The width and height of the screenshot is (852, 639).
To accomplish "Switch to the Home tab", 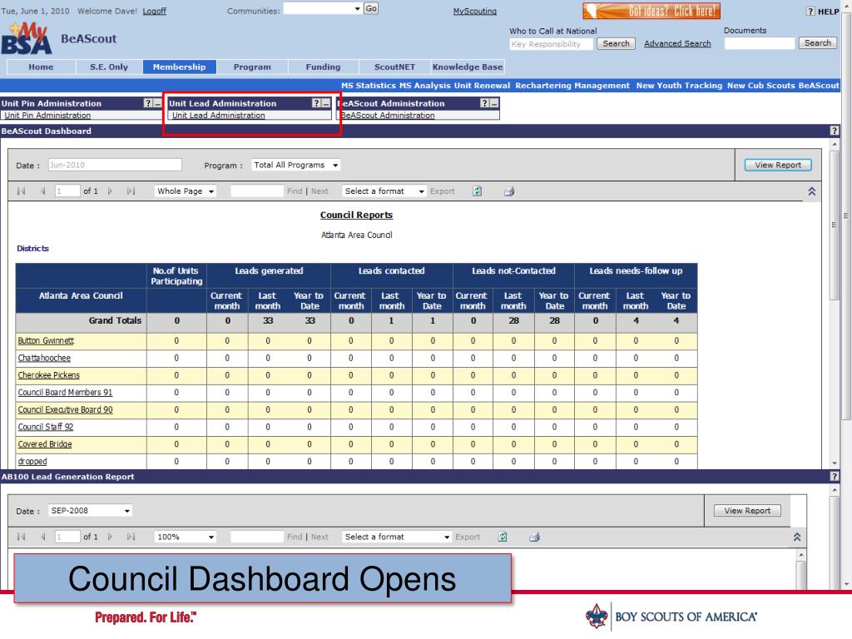I will pos(41,67).
